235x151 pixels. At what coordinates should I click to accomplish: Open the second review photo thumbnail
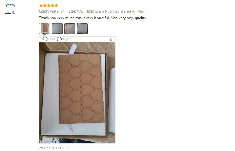(57, 29)
